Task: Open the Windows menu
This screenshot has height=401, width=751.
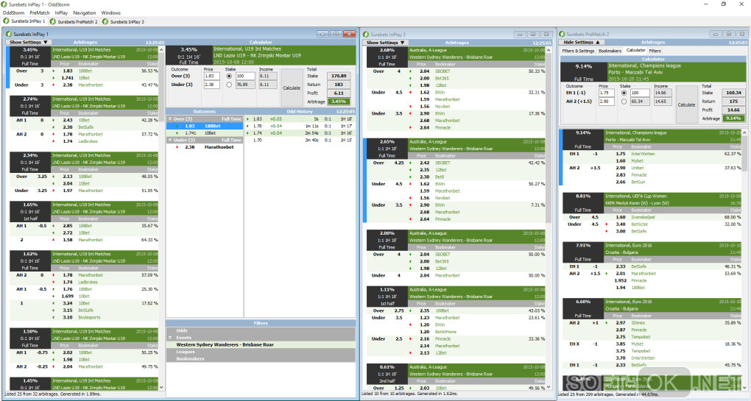Action: [x=110, y=13]
